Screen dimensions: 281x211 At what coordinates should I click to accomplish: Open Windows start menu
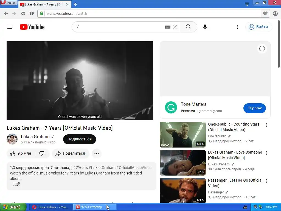click(13, 207)
